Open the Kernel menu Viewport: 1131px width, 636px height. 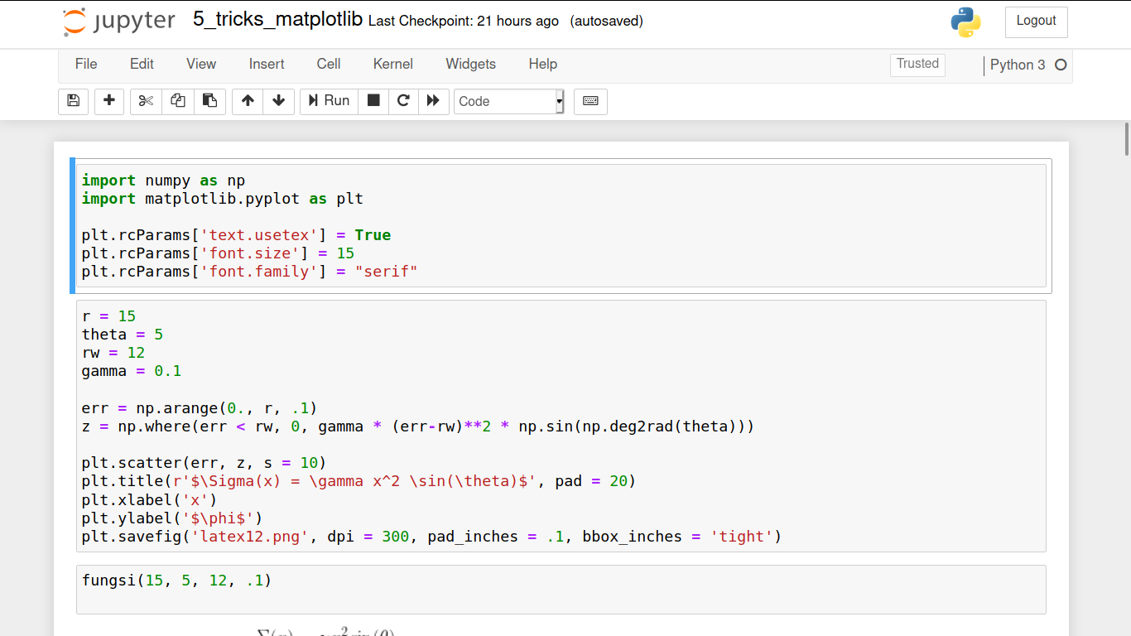pos(392,64)
